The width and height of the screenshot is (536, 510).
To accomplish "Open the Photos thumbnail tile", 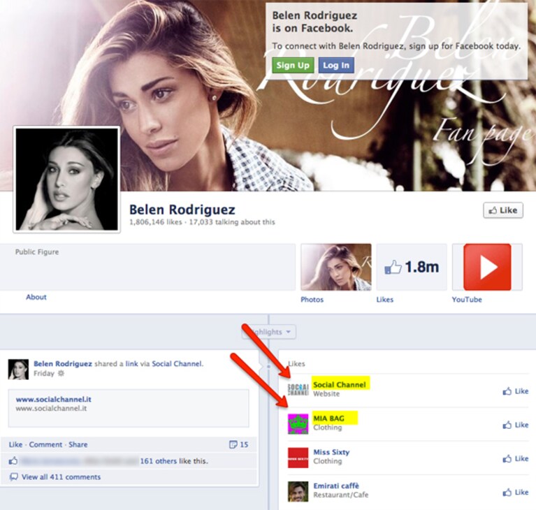I will click(x=336, y=267).
